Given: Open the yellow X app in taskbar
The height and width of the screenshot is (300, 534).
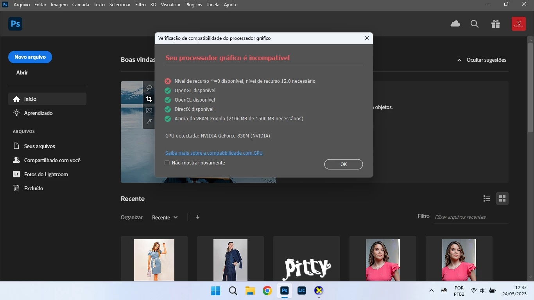Looking at the screenshot, I should 319,291.
